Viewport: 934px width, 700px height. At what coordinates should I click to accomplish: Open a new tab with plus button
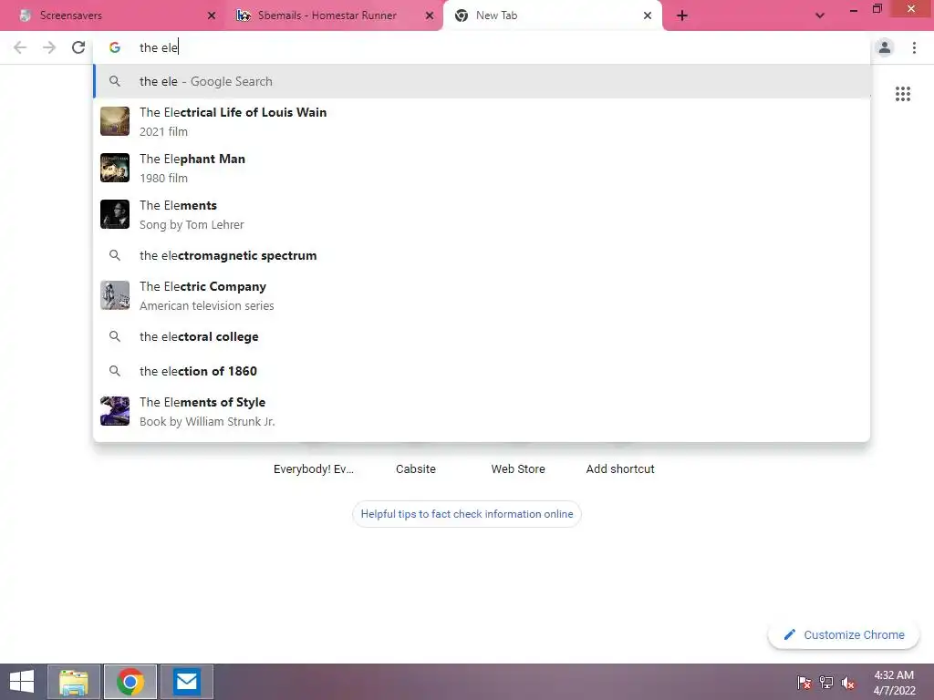point(682,15)
